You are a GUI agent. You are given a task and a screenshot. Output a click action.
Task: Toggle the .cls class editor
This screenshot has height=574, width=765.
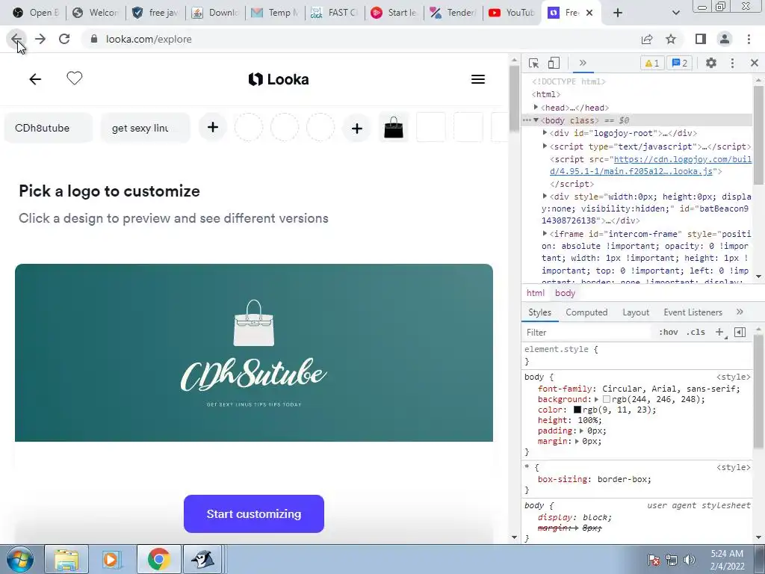[696, 333]
